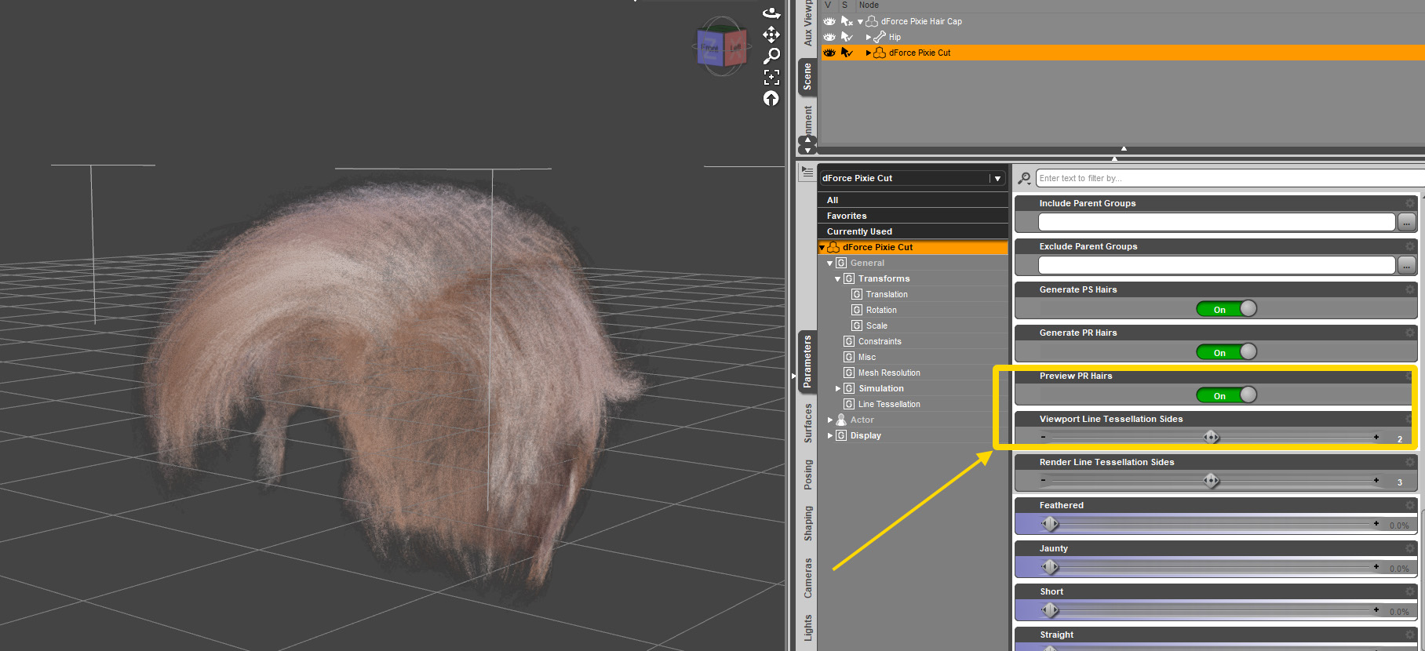Click the view orientation cube
The image size is (1425, 651).
721,47
